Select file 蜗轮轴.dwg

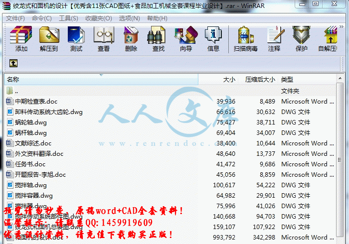coord(31,122)
